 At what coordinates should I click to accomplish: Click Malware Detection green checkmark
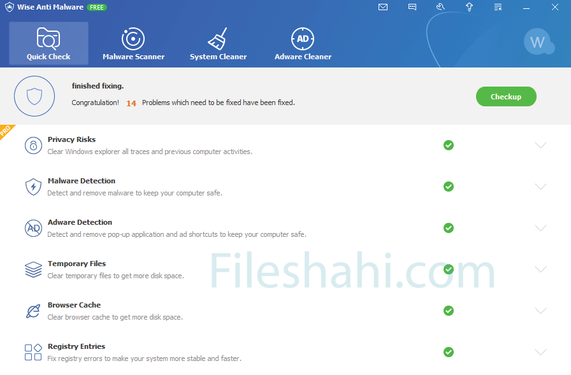(449, 187)
